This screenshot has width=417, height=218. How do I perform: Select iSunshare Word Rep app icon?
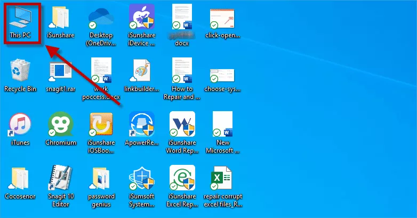click(182, 124)
